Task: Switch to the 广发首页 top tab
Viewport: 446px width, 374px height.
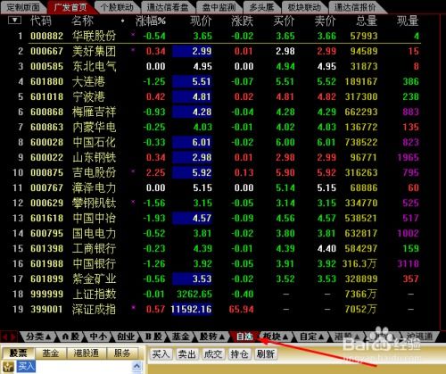Action: pyautogui.click(x=70, y=7)
